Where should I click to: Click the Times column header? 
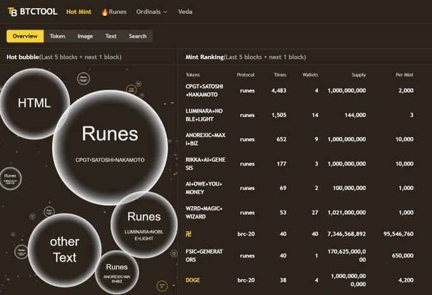tap(280, 75)
